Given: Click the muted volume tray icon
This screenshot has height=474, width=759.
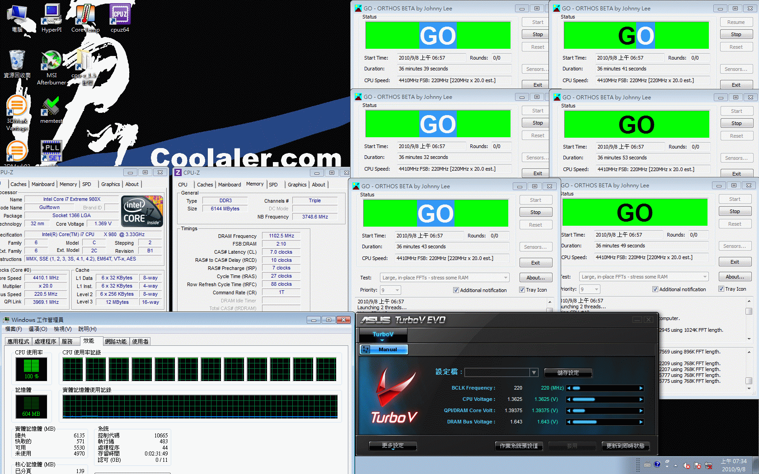Looking at the screenshot, I should pyautogui.click(x=687, y=465).
